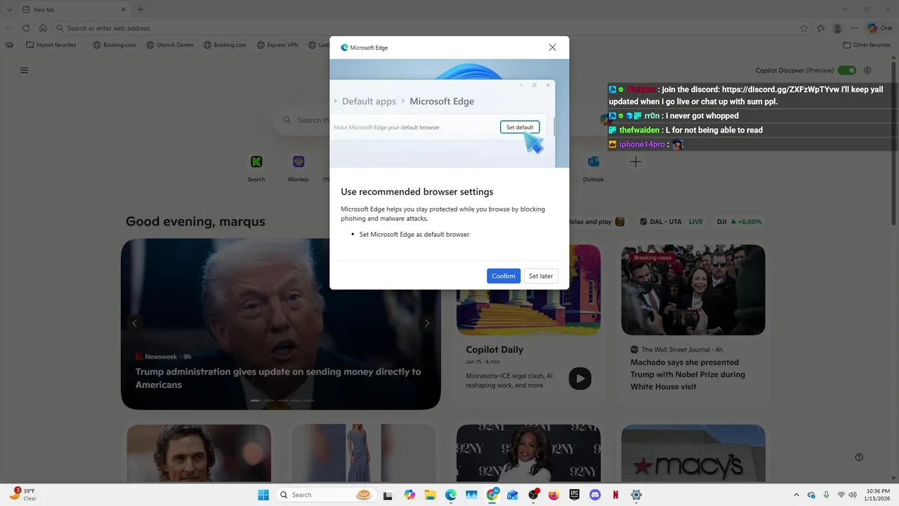Screen dimensions: 899x506
Task: Click the discord link in chat overlay
Action: click(x=780, y=90)
